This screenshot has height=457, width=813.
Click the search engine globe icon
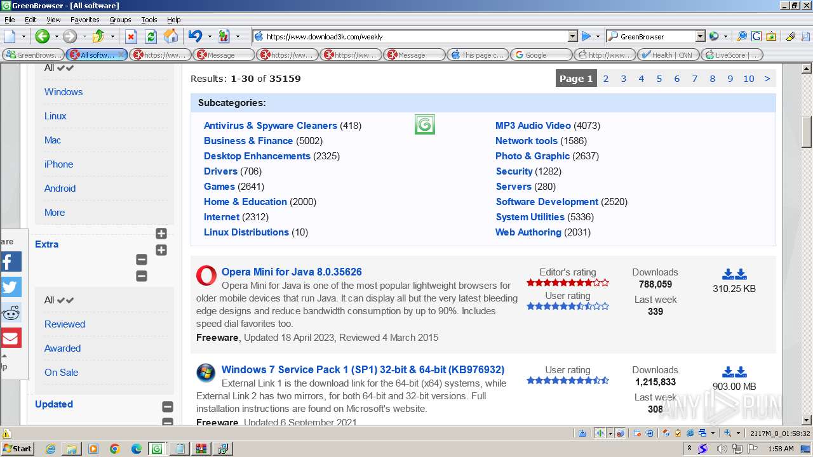click(x=714, y=36)
